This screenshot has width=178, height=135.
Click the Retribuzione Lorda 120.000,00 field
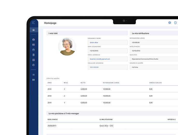[154, 42]
